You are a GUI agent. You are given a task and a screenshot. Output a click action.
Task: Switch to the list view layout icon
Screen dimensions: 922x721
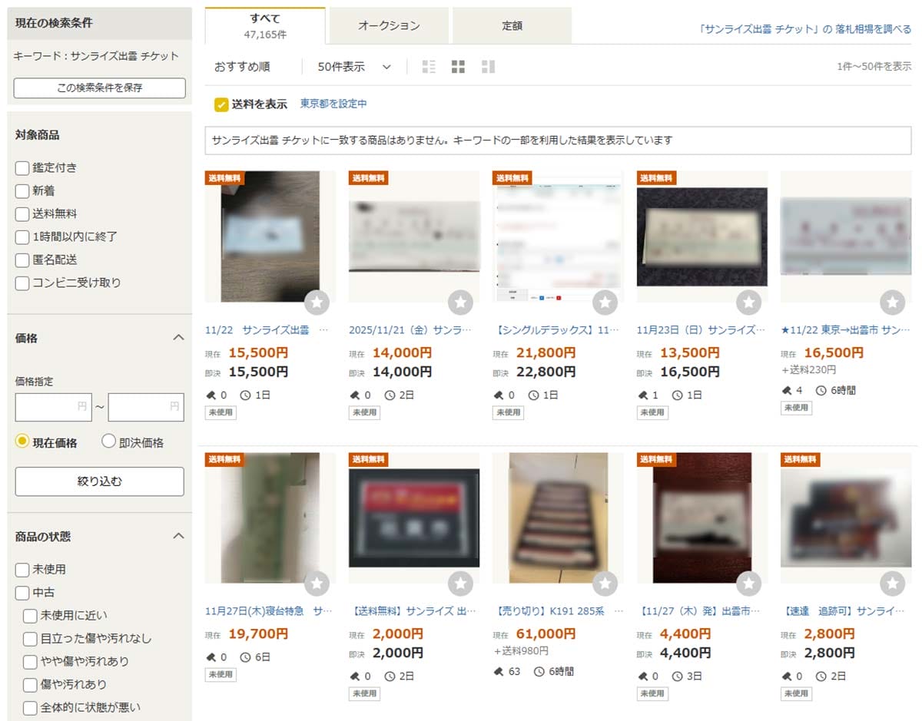click(429, 67)
